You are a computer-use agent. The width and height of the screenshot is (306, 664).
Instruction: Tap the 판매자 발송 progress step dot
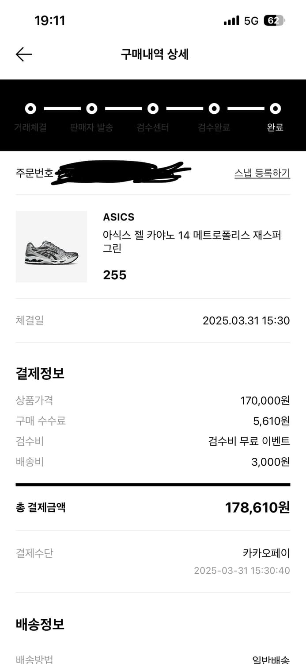tap(91, 108)
